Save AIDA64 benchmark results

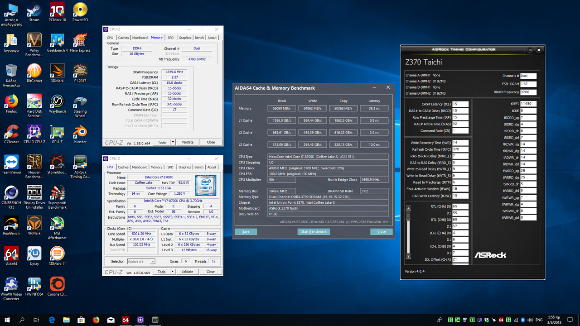coord(246,231)
